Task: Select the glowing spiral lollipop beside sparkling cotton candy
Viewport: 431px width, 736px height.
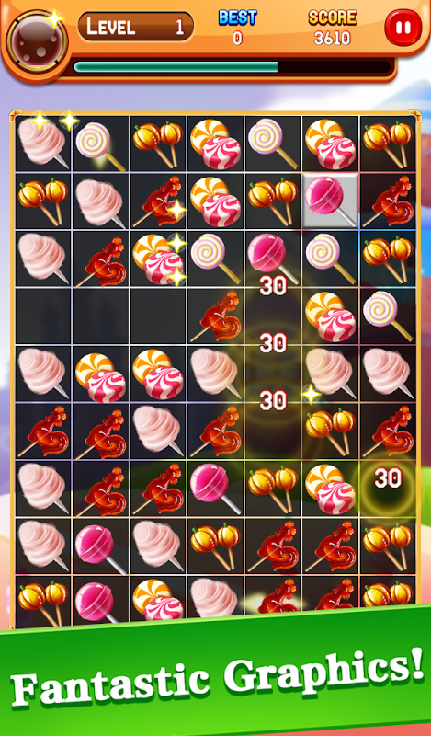Action: click(100, 144)
